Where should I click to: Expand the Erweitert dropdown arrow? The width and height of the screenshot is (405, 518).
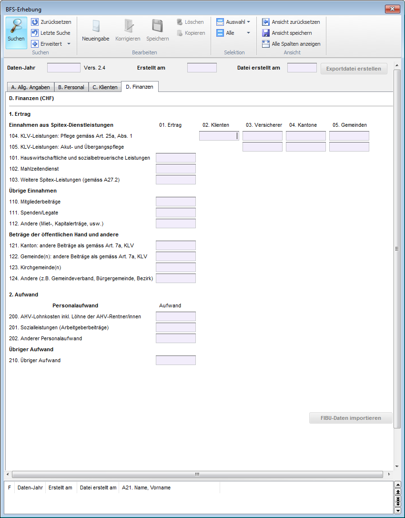69,44
